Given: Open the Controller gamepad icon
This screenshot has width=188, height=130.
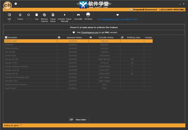Looking at the screenshot, I should click(78, 15).
